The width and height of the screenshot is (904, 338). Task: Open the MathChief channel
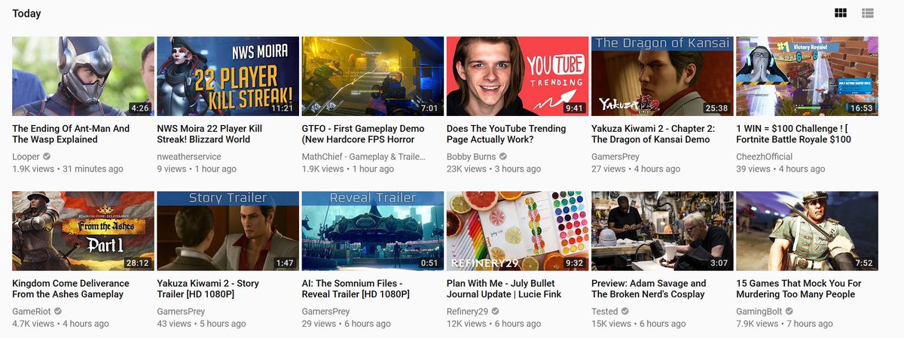[x=364, y=157]
